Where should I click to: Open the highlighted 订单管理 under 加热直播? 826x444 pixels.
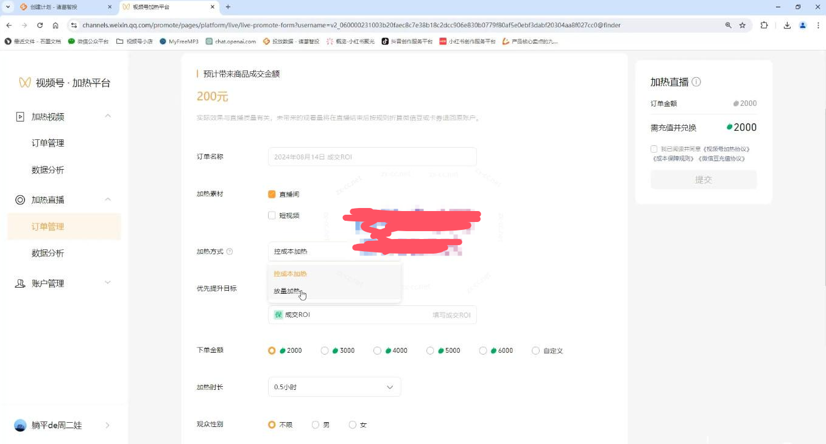64,226
